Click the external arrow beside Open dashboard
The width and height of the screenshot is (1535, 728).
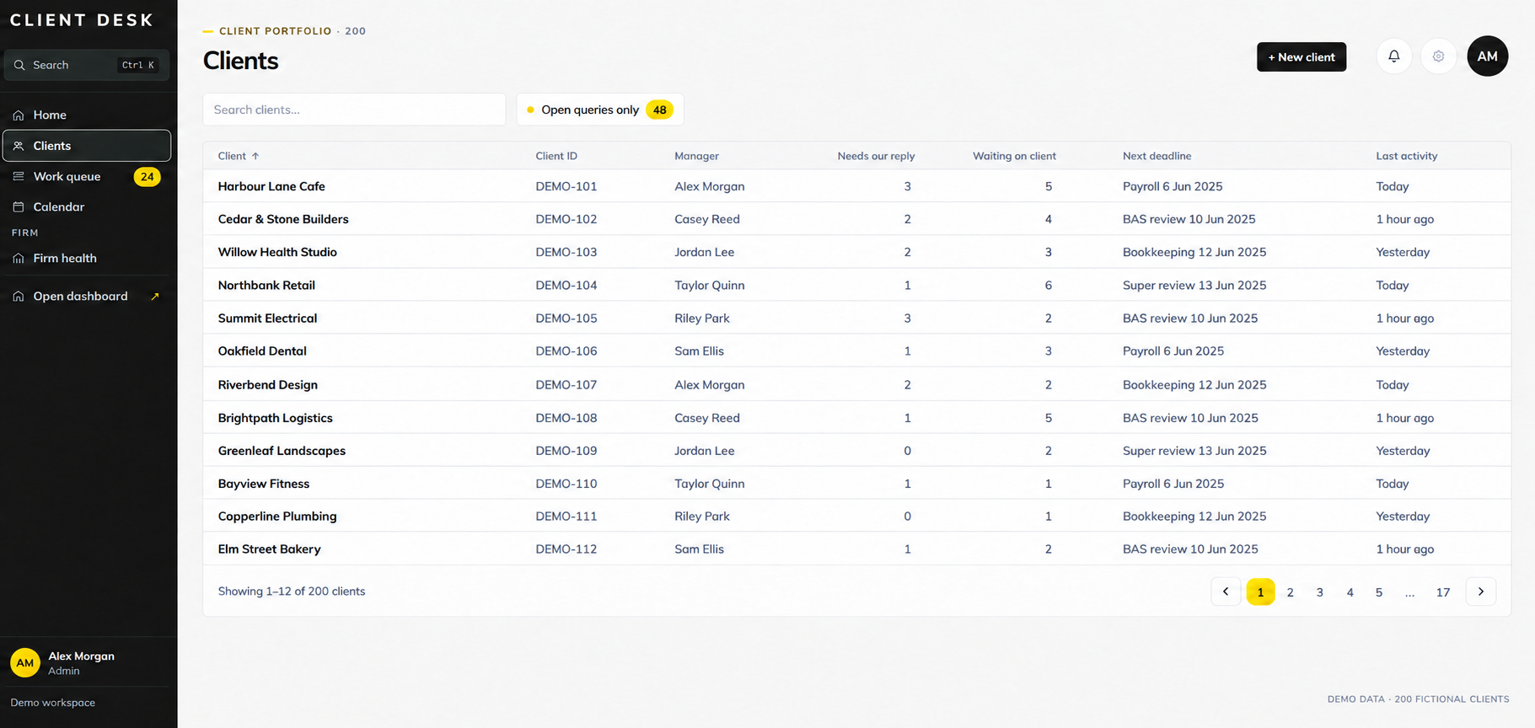(x=155, y=297)
